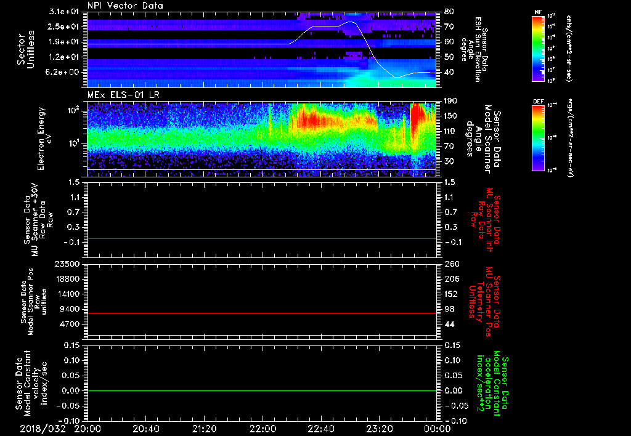Click the white sun elevation curve peak
Screen dimensions: 631x436
[351, 22]
